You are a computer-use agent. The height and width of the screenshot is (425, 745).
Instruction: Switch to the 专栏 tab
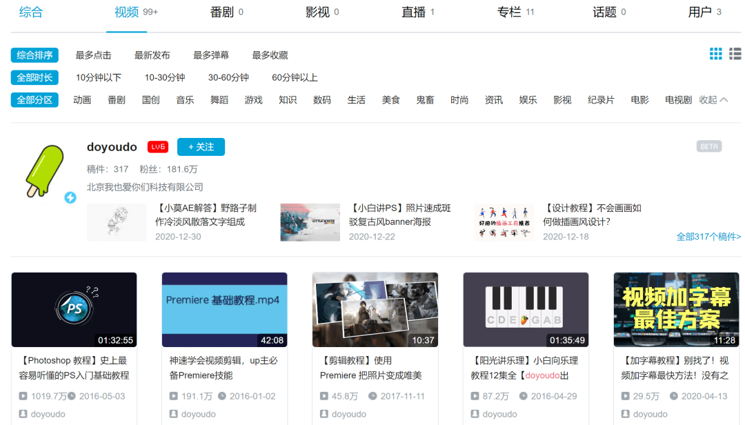(x=509, y=12)
